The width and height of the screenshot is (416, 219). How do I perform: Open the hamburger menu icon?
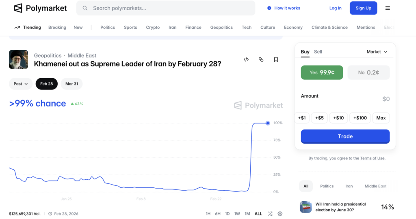388,8
